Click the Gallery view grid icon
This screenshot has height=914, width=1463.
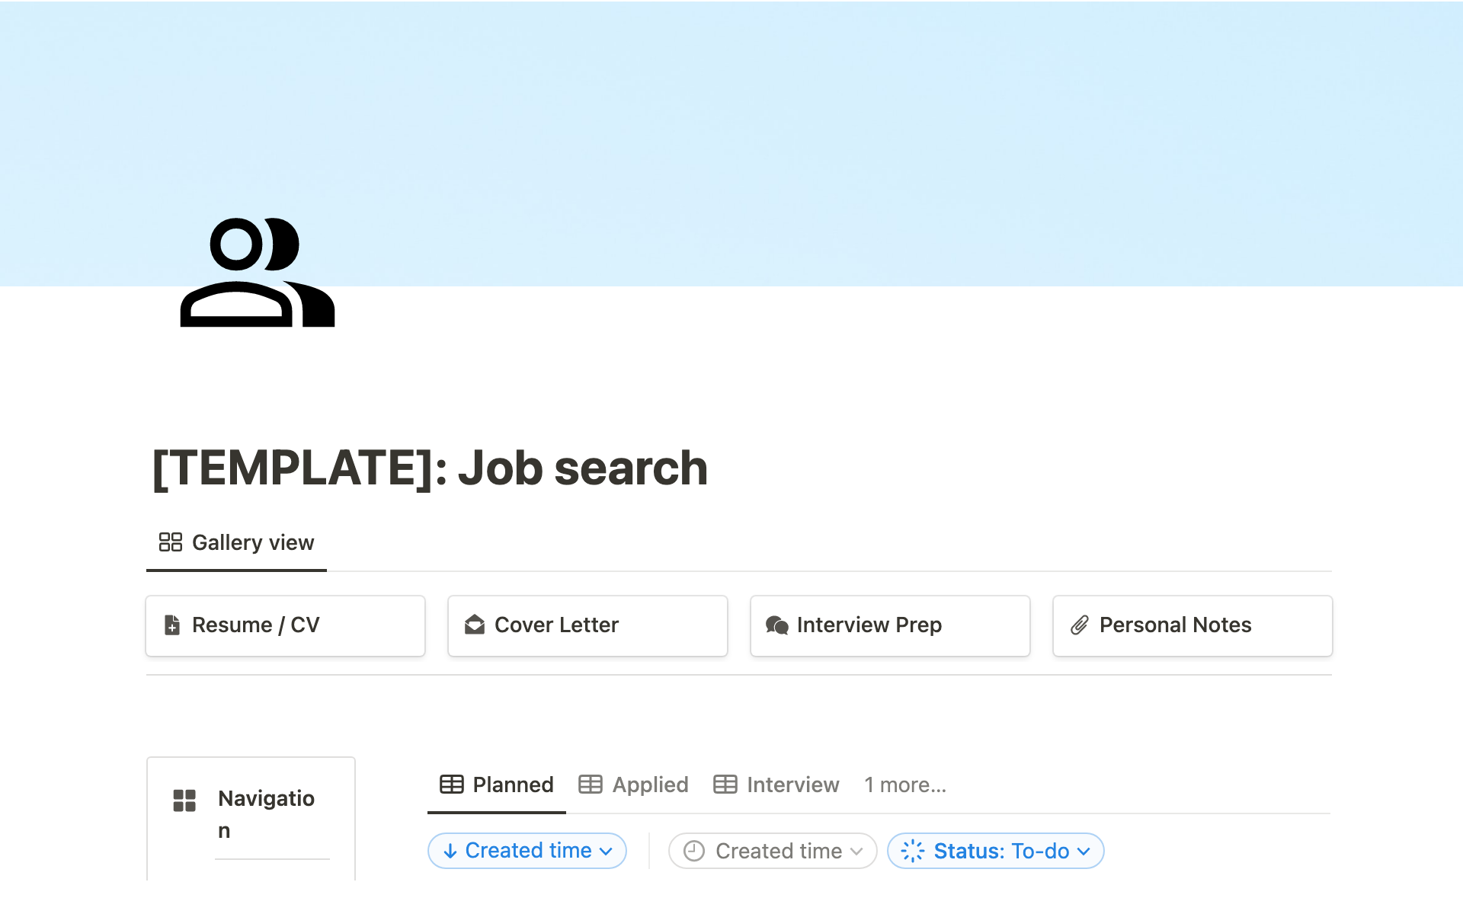click(x=171, y=542)
